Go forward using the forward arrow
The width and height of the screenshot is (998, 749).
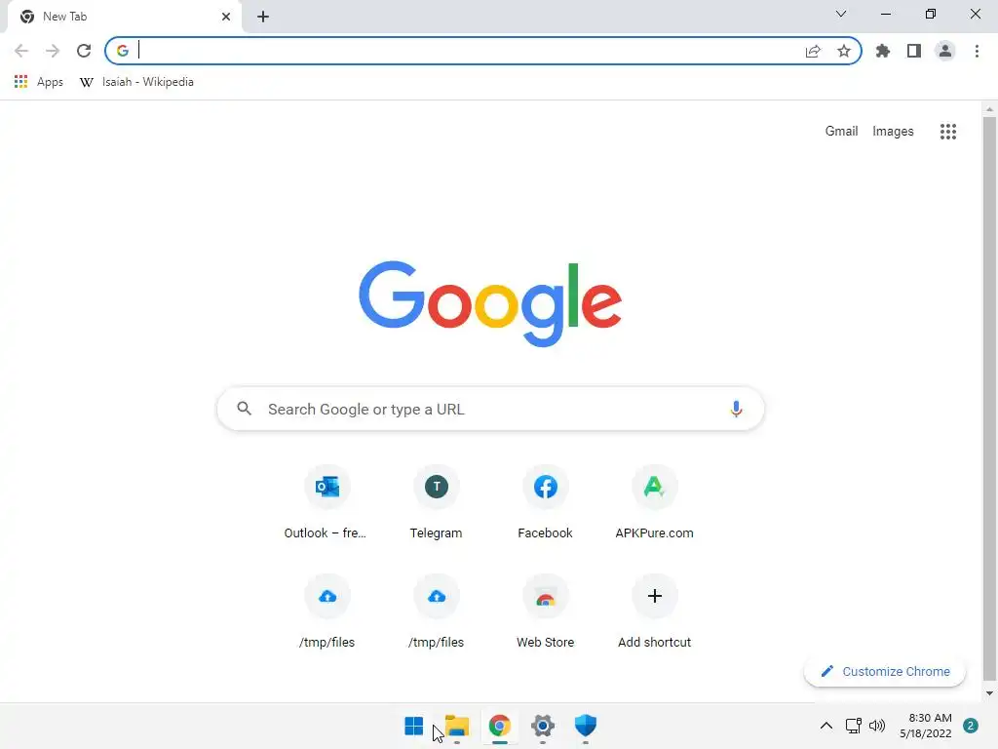pos(53,51)
